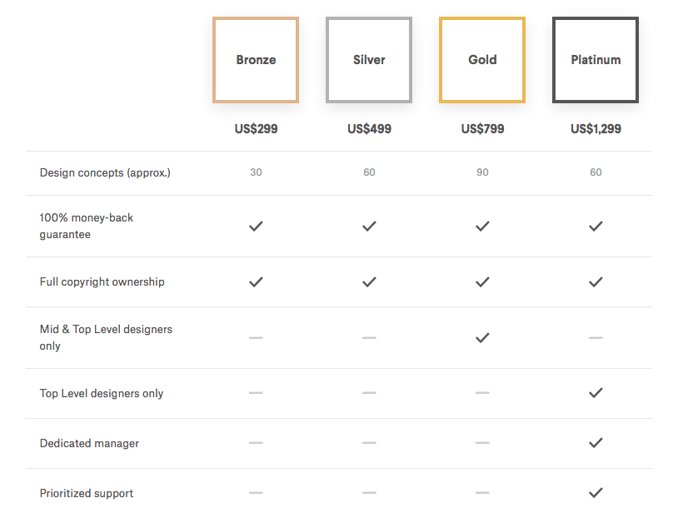Image resolution: width=683 pixels, height=528 pixels.
Task: Click the Bronze Dedicated manager dash
Action: pyautogui.click(x=256, y=443)
